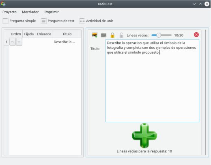Screen dimensions: 211x165
Task: Move question 1 down with arrow button
Action: tap(19, 42)
